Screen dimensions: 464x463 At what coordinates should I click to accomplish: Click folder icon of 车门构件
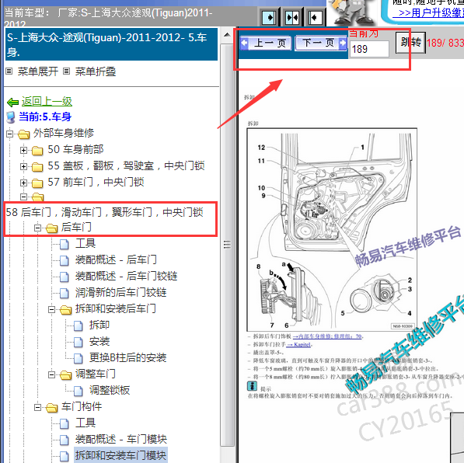click(x=52, y=408)
